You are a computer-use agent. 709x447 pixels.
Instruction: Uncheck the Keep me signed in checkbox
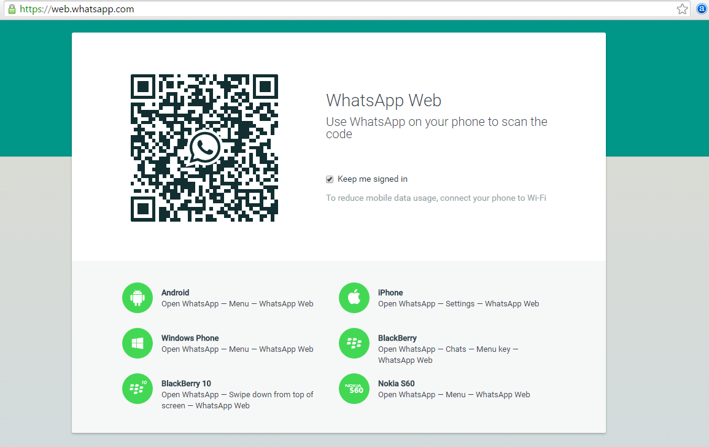[x=330, y=179]
